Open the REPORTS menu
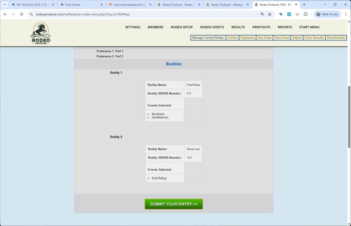This screenshot has width=351, height=226. [285, 27]
